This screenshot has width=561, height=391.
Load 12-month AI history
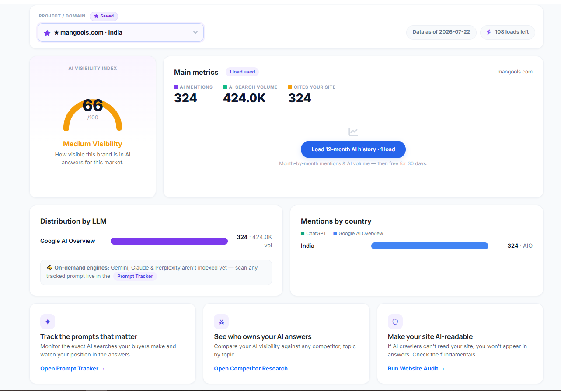[x=353, y=149]
